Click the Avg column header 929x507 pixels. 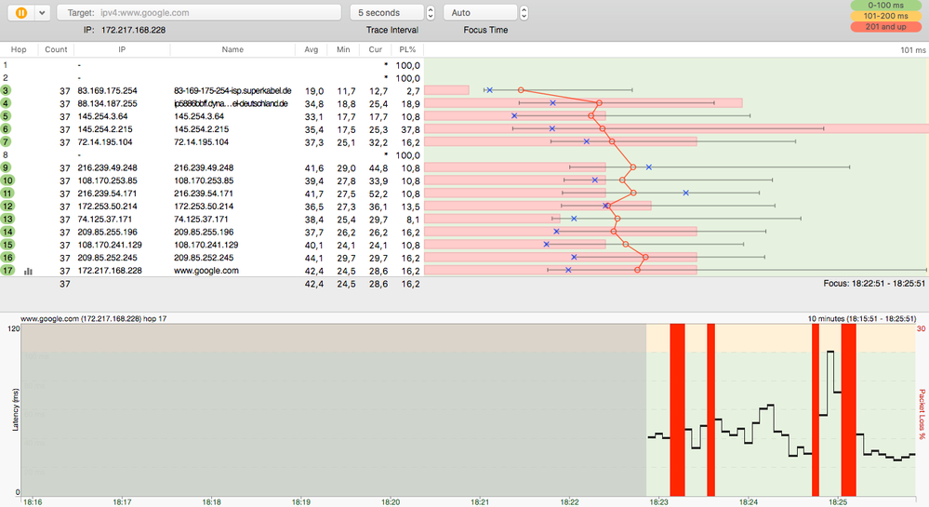coord(313,49)
